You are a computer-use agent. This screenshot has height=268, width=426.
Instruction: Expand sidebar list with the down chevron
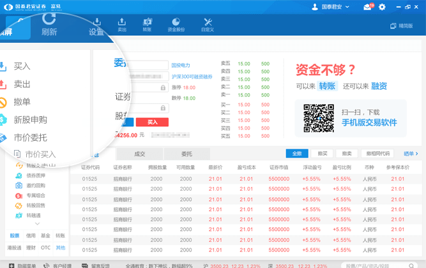pos(38,224)
